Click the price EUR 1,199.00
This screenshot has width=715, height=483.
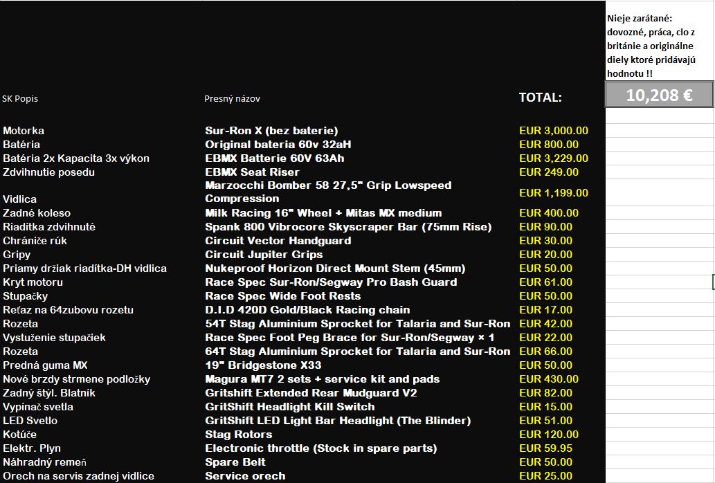point(554,193)
